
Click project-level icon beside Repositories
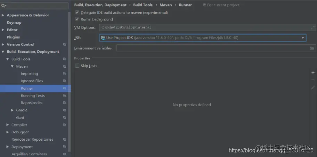coord(65,103)
